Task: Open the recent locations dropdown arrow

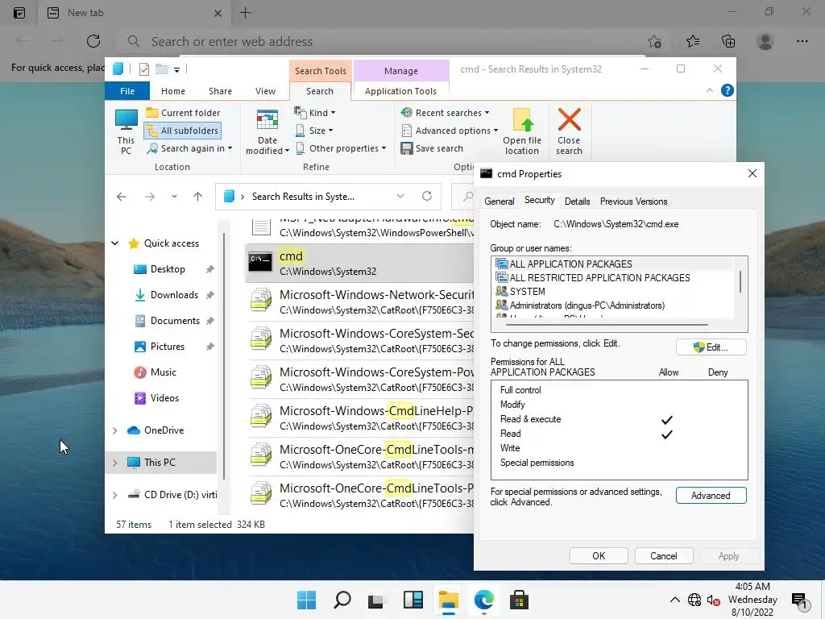Action: (x=174, y=197)
